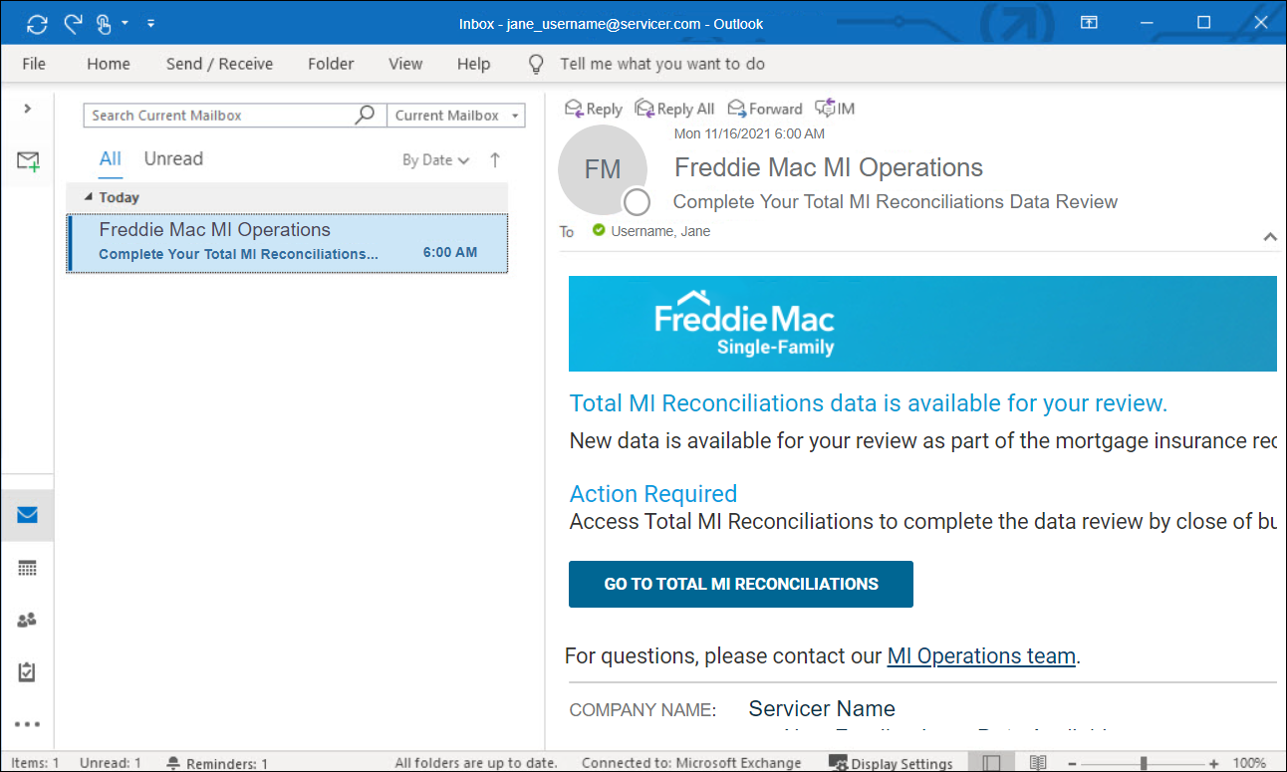1287x772 pixels.
Task: Click the Reply All icon
Action: tap(674, 109)
